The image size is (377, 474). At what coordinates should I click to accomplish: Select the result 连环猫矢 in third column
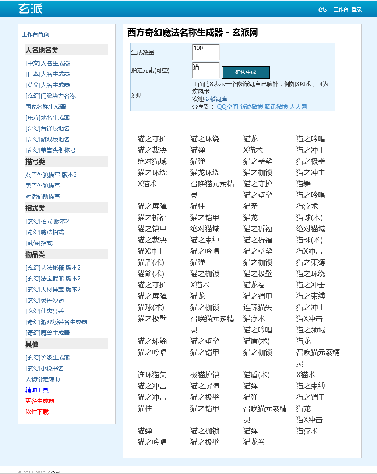(258, 307)
